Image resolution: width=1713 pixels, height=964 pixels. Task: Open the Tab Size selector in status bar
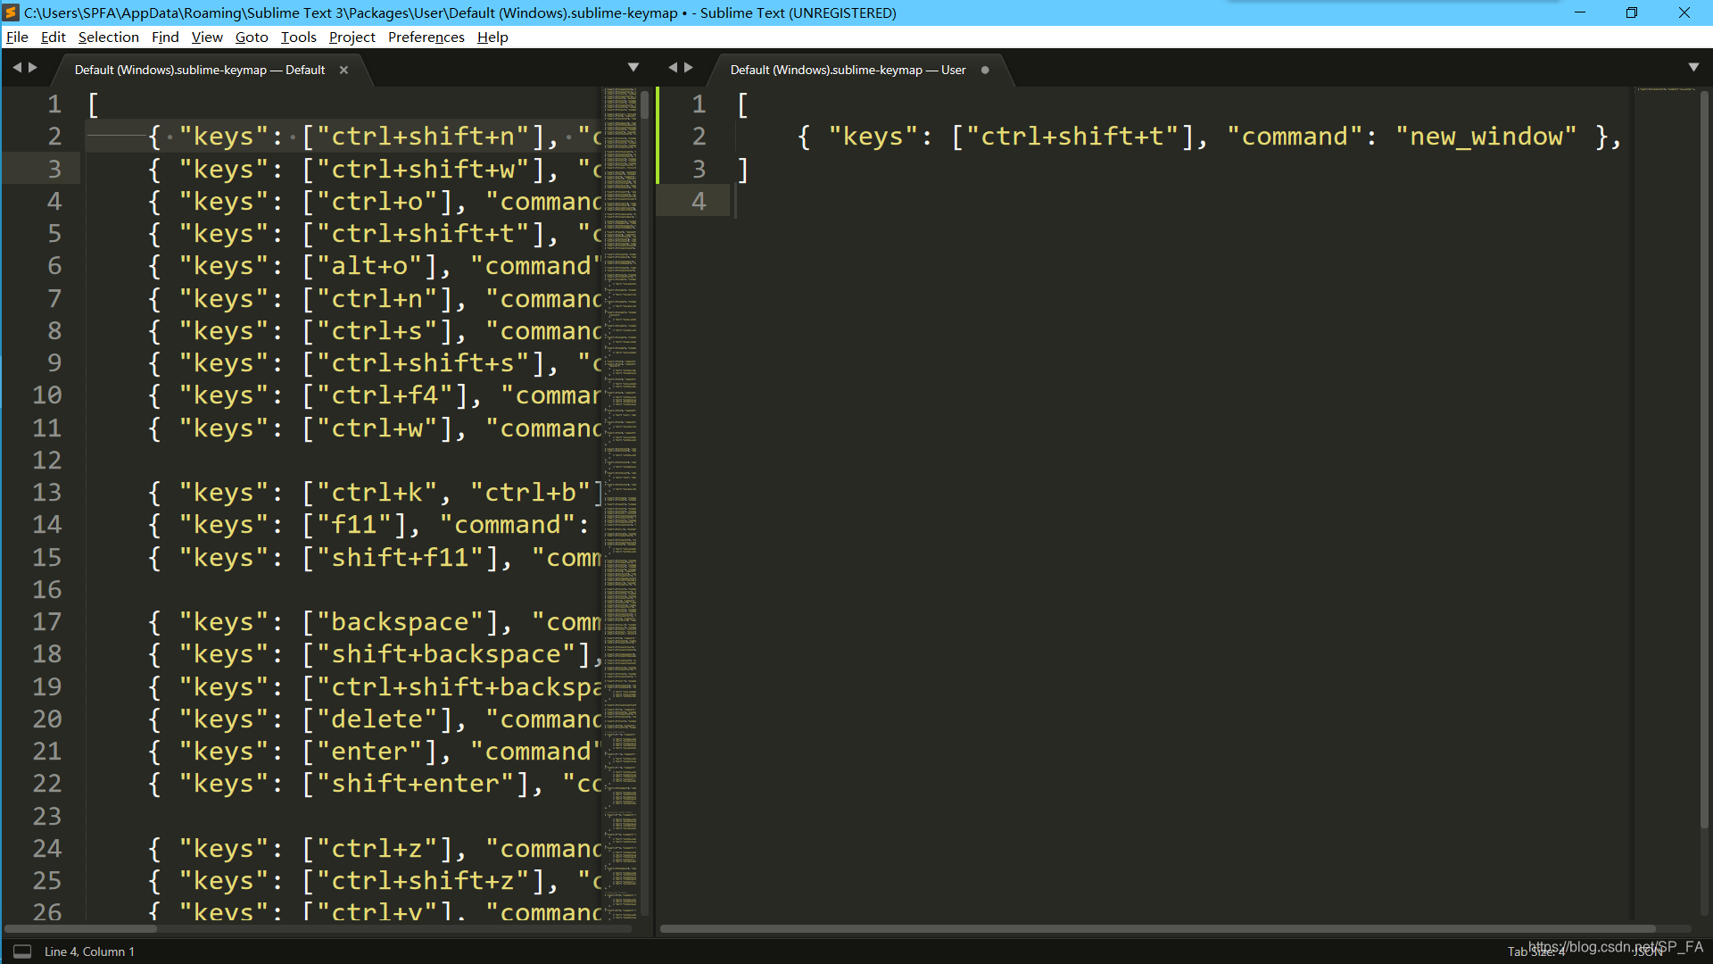[x=1536, y=952]
